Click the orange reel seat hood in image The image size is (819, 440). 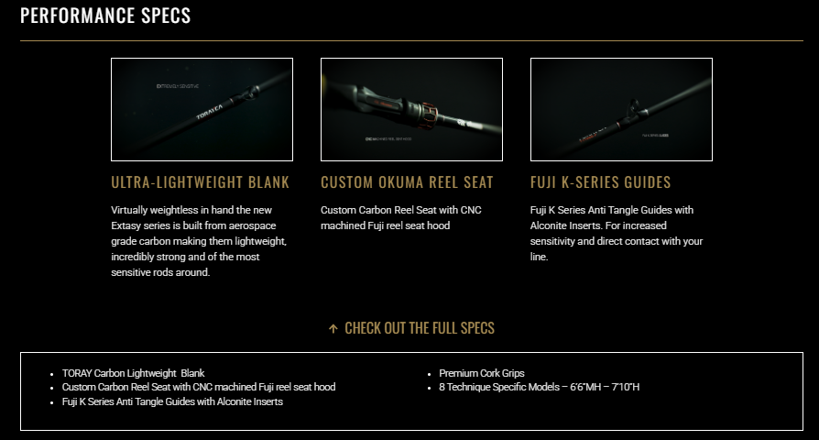pyautogui.click(x=427, y=117)
